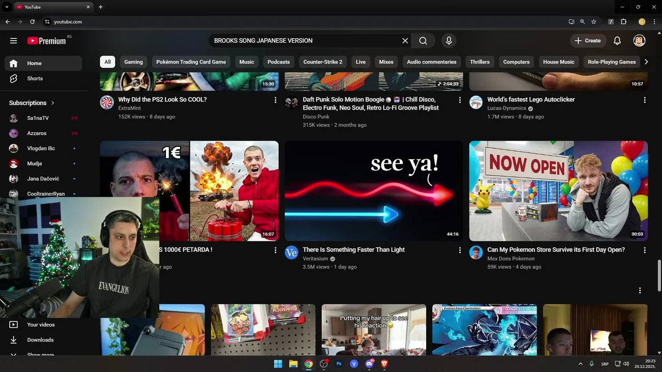Image resolution: width=662 pixels, height=372 pixels.
Task: Click the Veritasium channel avatar
Action: coord(292,252)
